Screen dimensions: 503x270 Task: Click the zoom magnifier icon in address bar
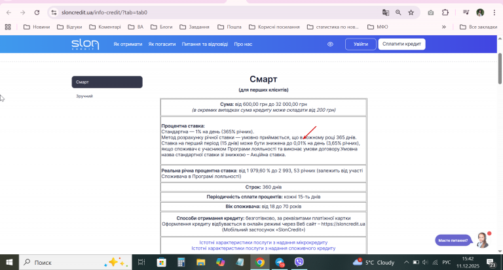pyautogui.click(x=398, y=12)
